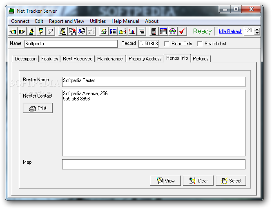Open the bar chart icon

132,31
